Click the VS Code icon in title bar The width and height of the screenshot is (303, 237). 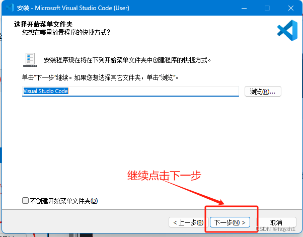coord(10,8)
